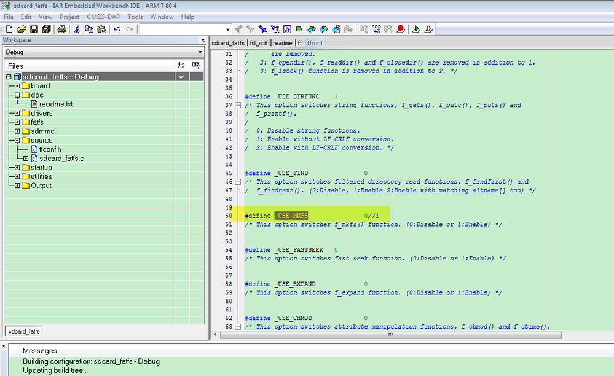Screen dimensions: 614x376
Task: Expand the board folder
Action: (17, 86)
